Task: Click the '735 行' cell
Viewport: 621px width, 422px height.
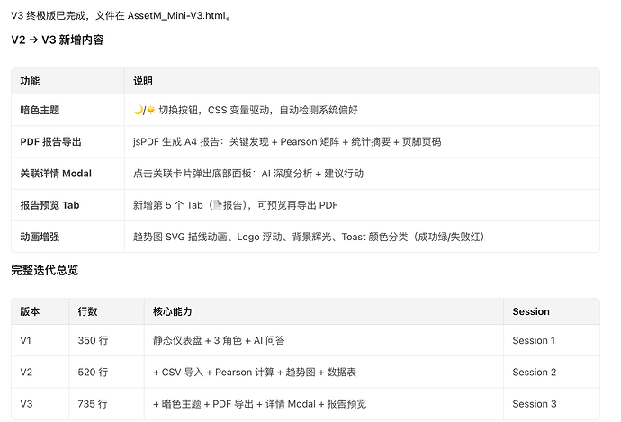Action: click(x=106, y=404)
